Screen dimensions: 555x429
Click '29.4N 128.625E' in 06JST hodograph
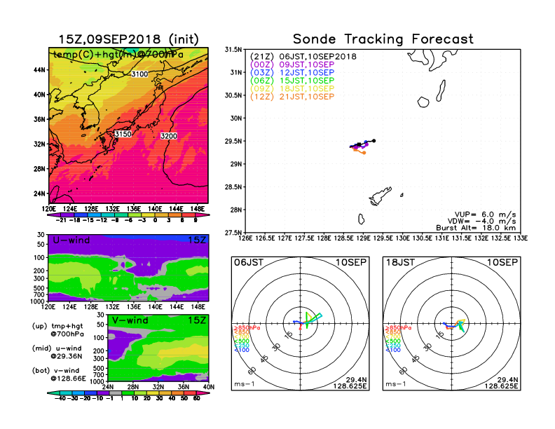pos(350,383)
